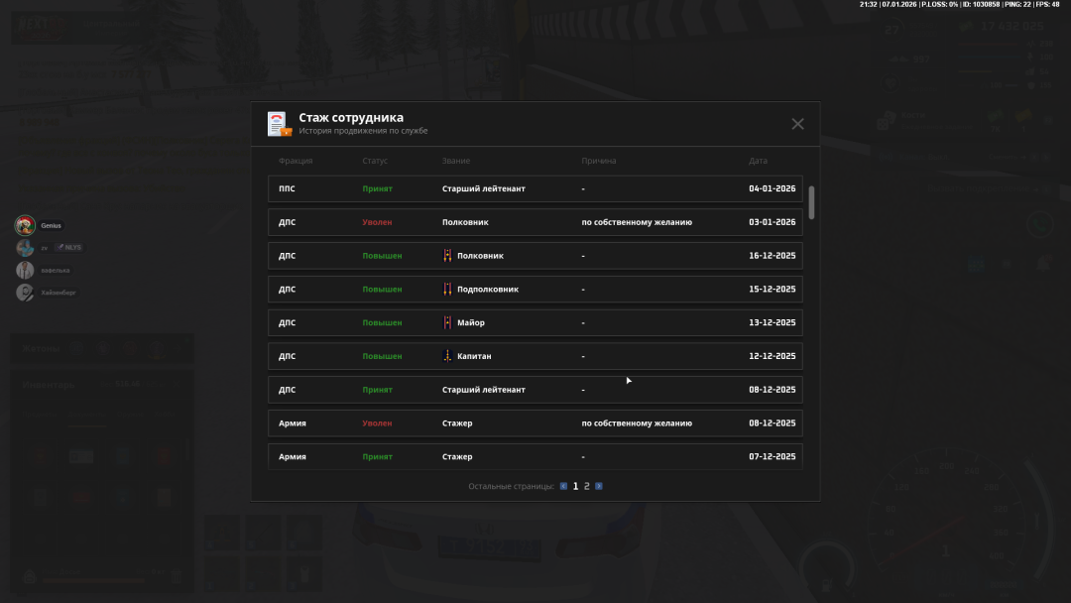Go to the previous page arrow

pos(563,486)
